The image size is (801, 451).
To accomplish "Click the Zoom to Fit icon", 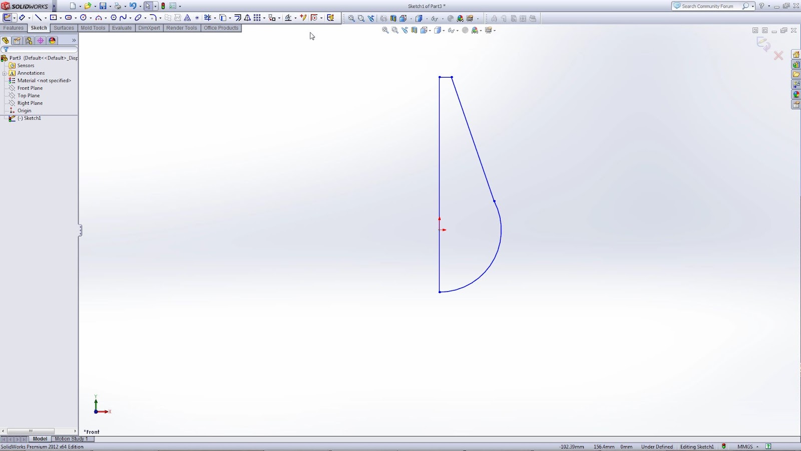I will tap(385, 30).
